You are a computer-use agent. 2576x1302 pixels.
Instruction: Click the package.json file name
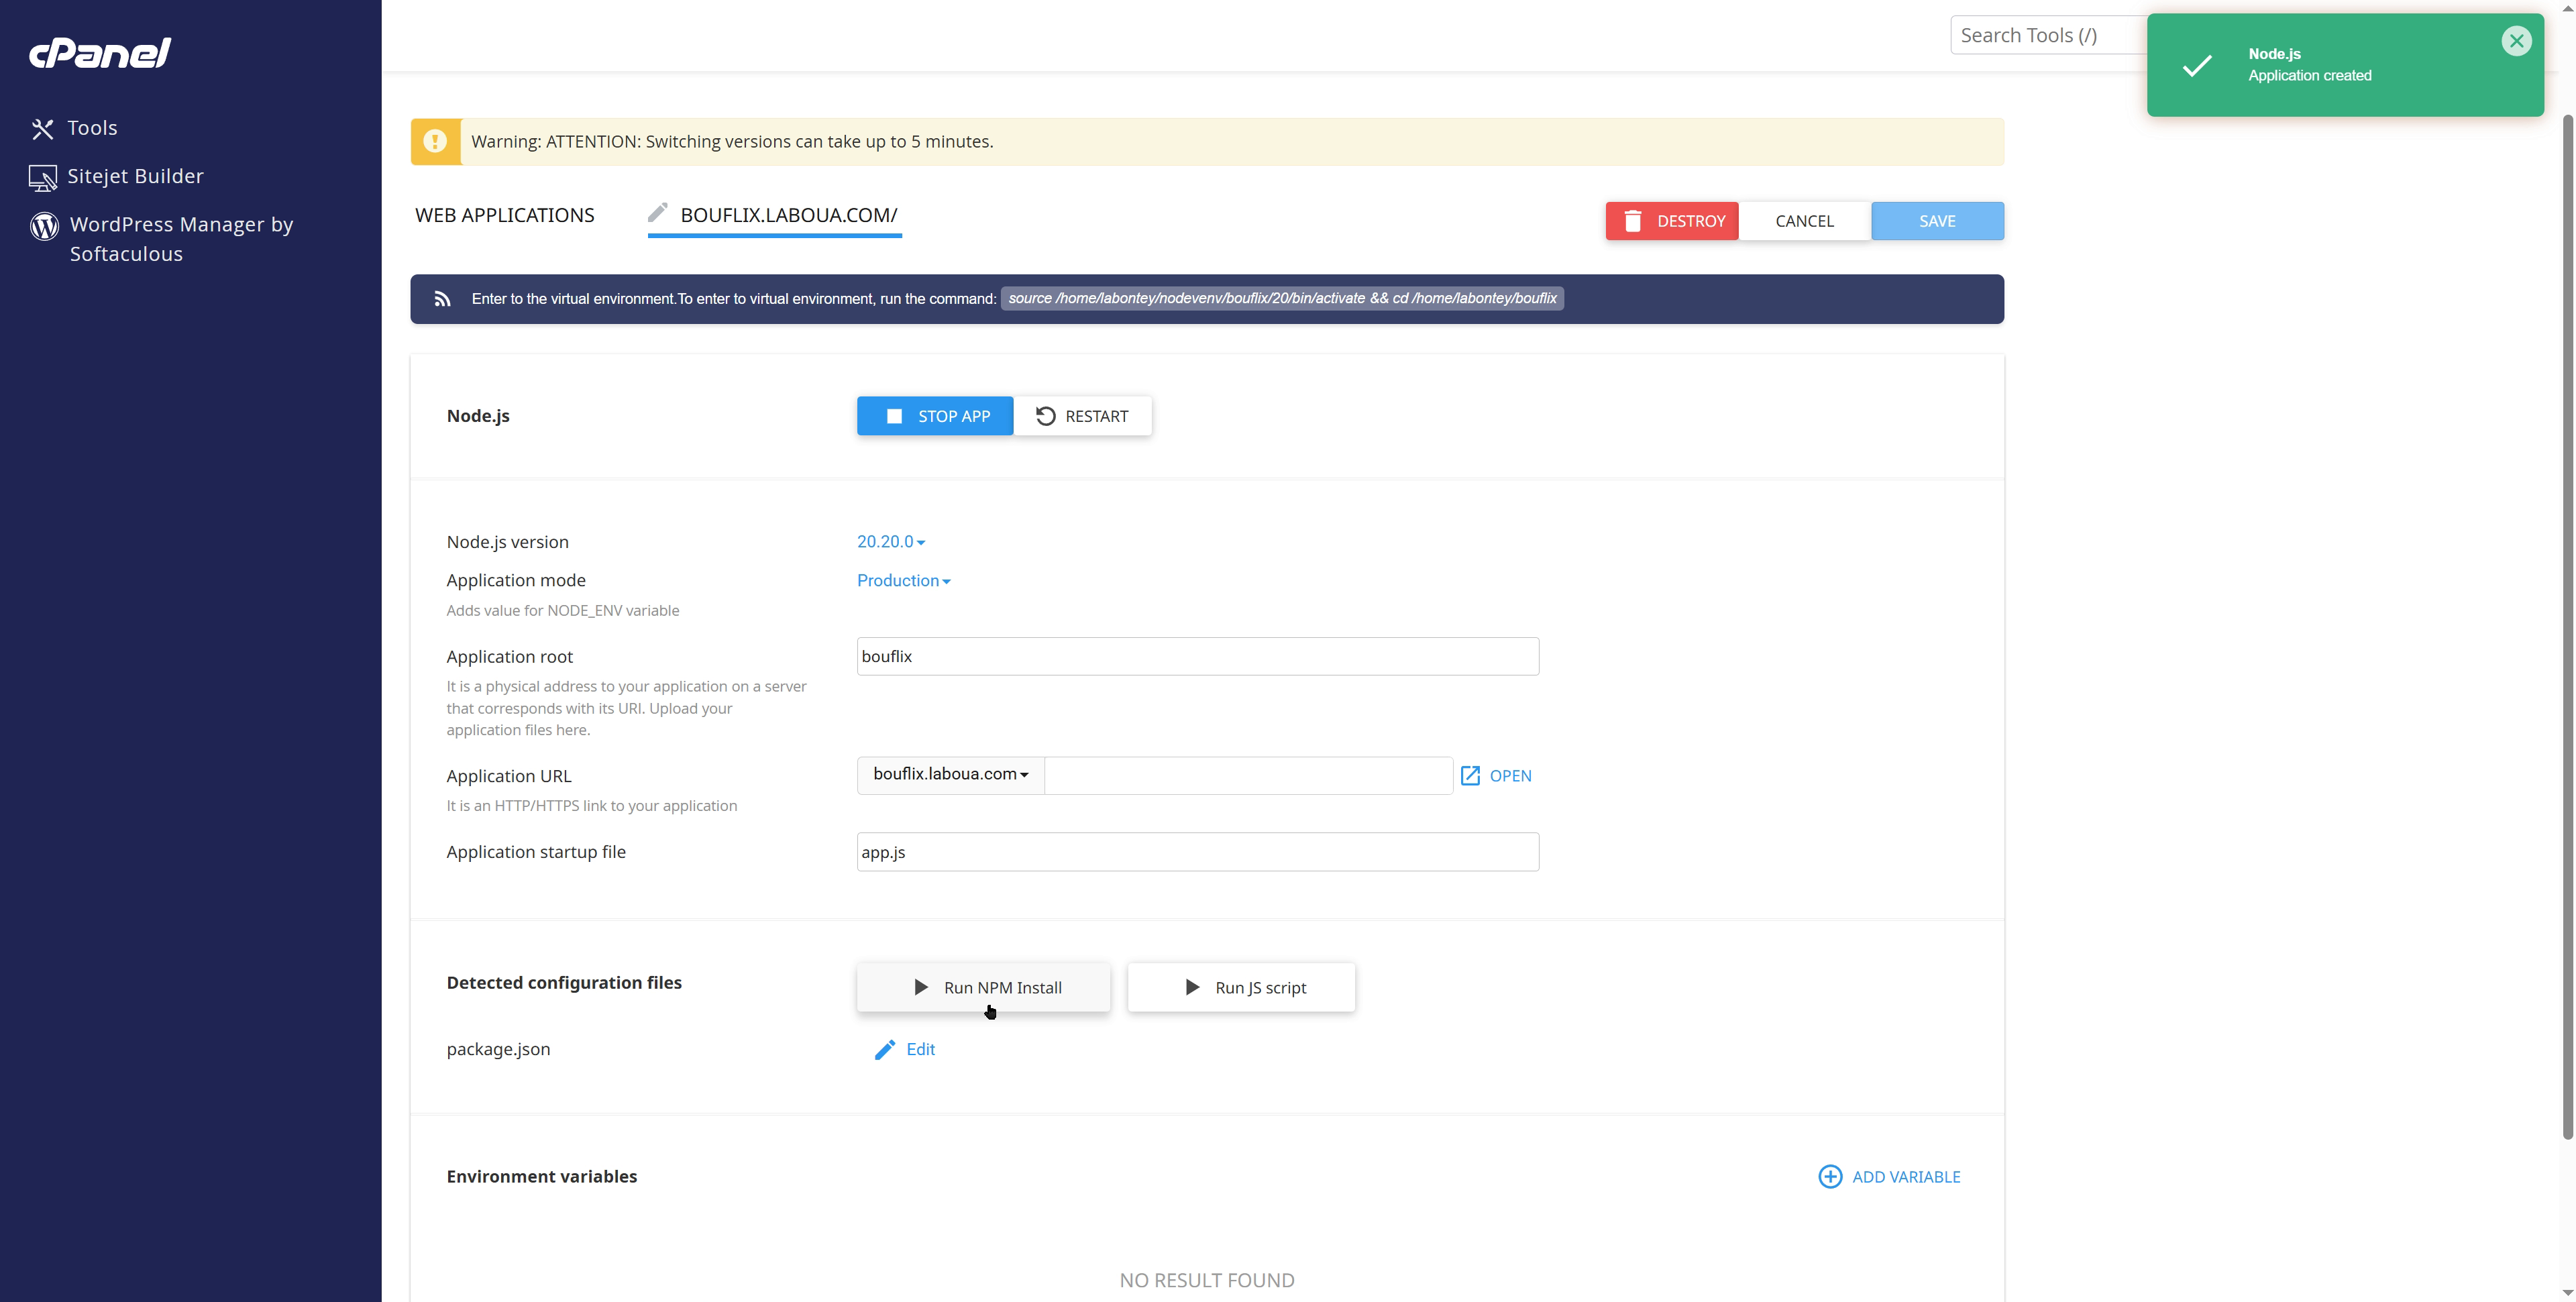coord(498,1049)
